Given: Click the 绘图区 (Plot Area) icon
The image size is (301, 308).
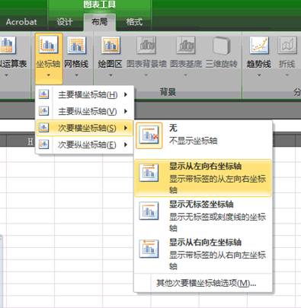Looking at the screenshot, I should [110, 46].
